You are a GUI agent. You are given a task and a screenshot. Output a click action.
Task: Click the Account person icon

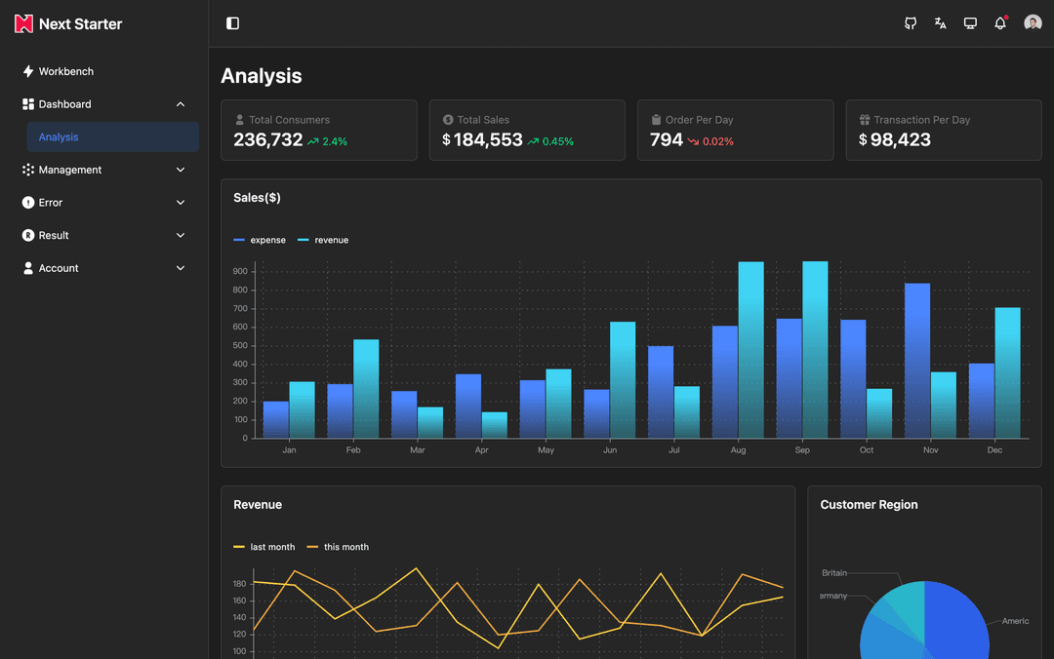click(28, 268)
